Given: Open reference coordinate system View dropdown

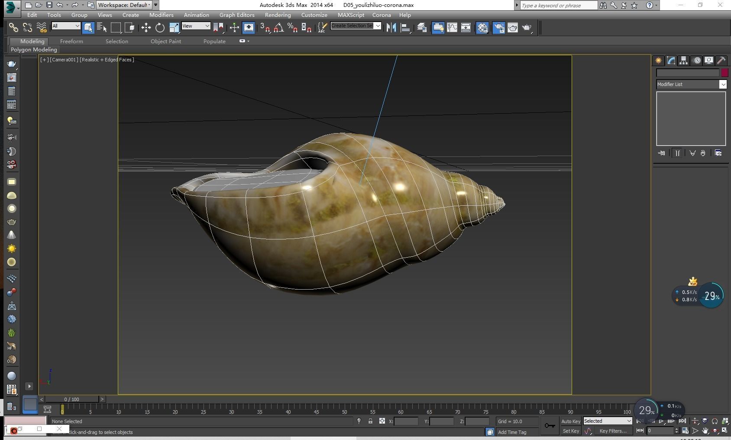Looking at the screenshot, I should tap(196, 26).
